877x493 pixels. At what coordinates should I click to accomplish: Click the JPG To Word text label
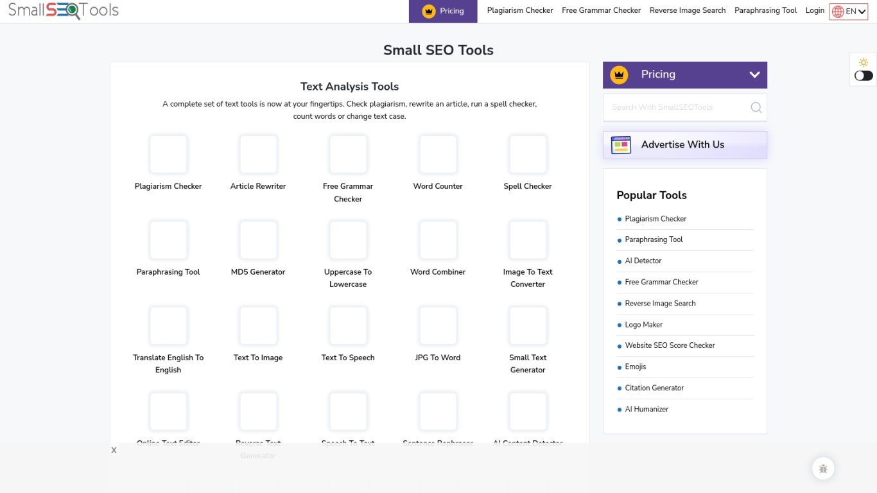click(x=438, y=358)
